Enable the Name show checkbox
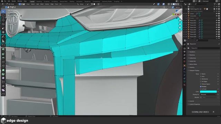The height and width of the screenshot is (124, 221). click(201, 74)
